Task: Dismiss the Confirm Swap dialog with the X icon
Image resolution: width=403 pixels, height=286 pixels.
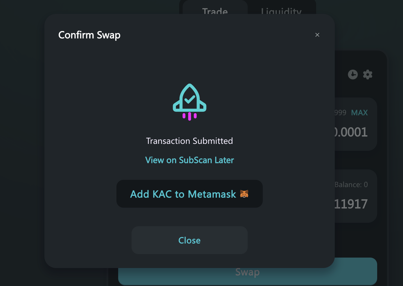Action: click(317, 35)
